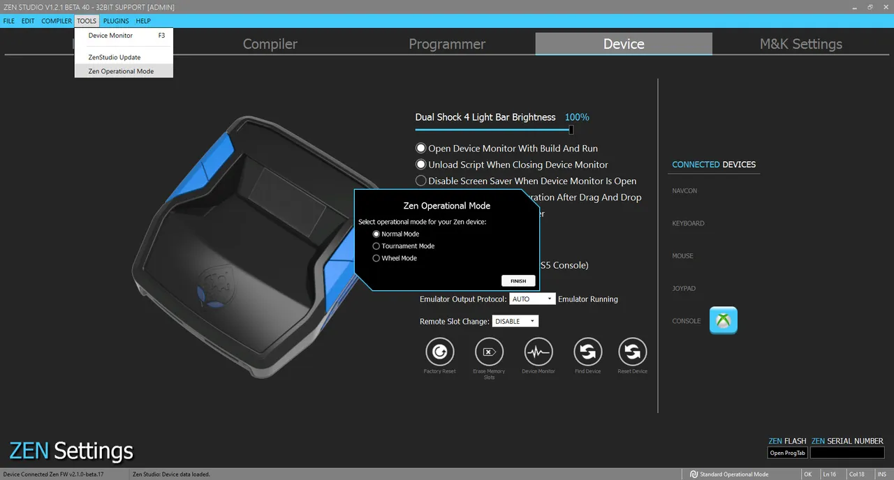Open the M&K Settings tab

coord(800,44)
